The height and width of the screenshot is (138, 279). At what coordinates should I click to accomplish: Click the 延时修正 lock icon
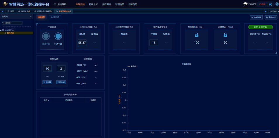(225, 35)
